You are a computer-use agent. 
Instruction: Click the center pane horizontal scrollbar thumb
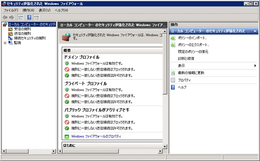pyautogui.click(x=91, y=151)
